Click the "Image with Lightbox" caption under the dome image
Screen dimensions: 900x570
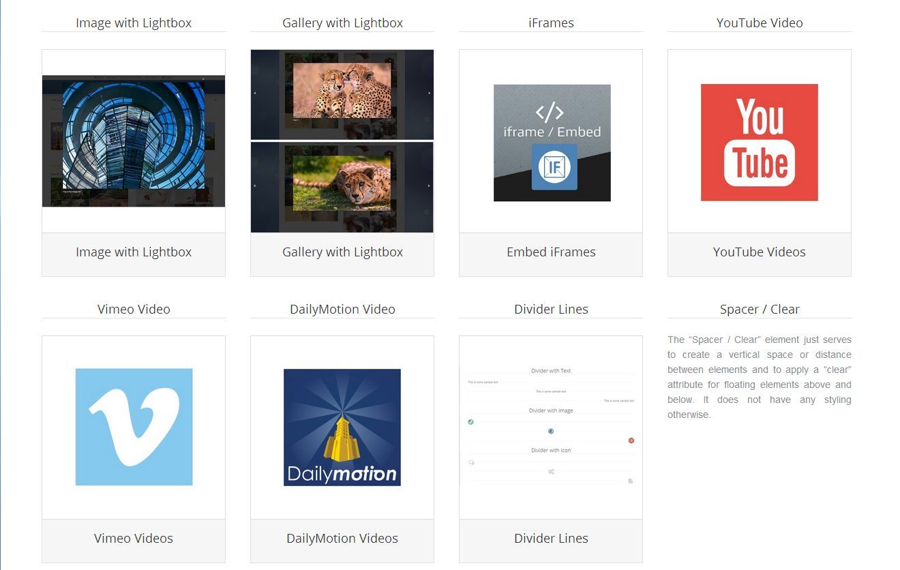(x=134, y=252)
